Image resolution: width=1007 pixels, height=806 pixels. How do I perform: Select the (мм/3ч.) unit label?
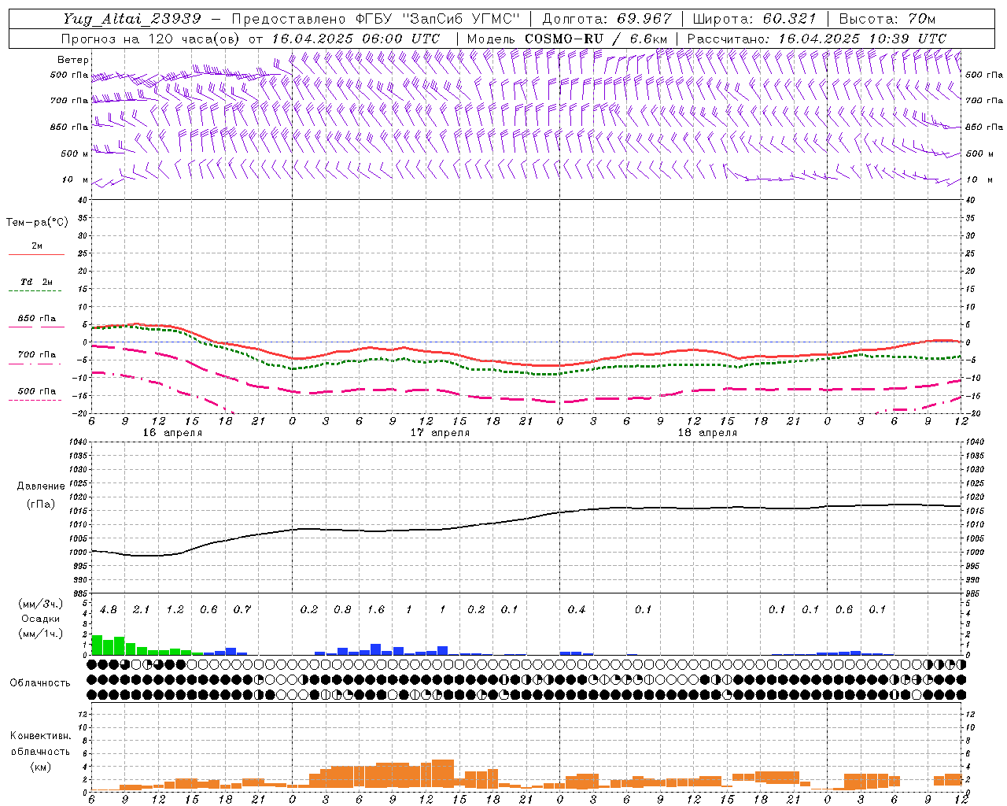click(41, 604)
